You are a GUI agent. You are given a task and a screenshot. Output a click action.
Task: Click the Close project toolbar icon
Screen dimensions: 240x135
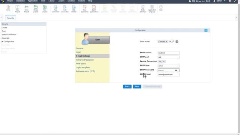[36, 9]
